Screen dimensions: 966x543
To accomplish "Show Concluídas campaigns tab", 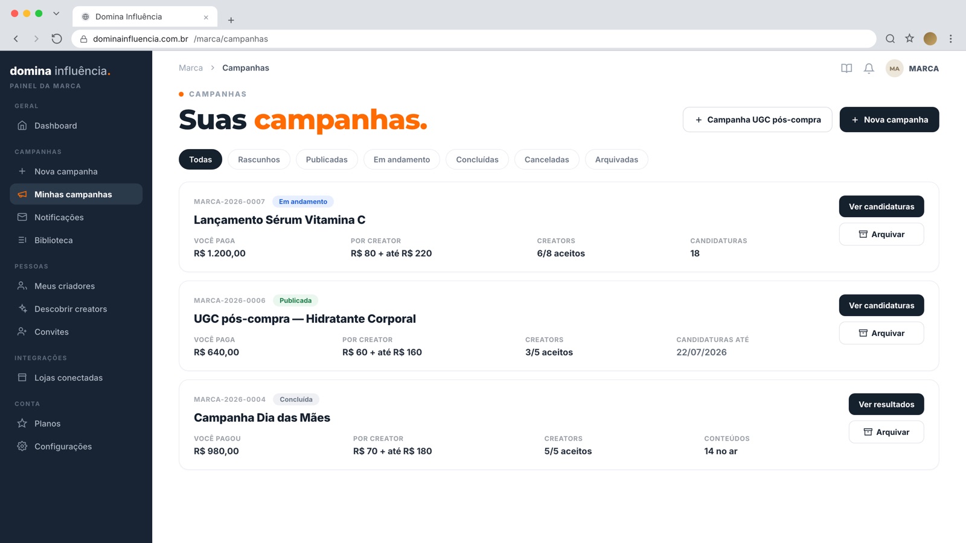I will point(477,159).
